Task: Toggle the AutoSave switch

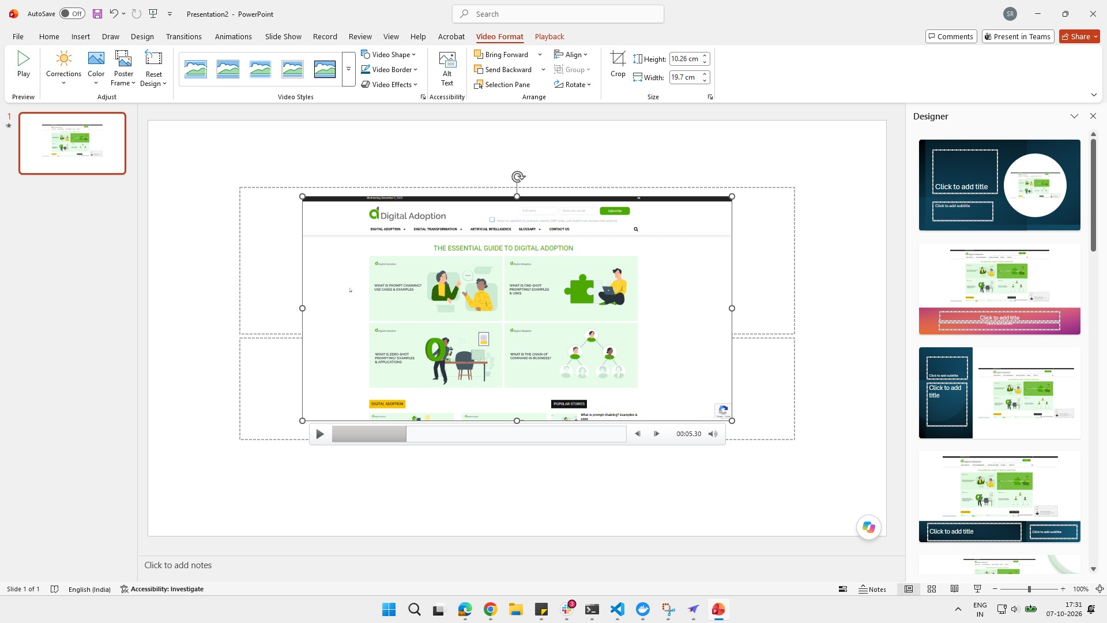Action: tap(72, 14)
